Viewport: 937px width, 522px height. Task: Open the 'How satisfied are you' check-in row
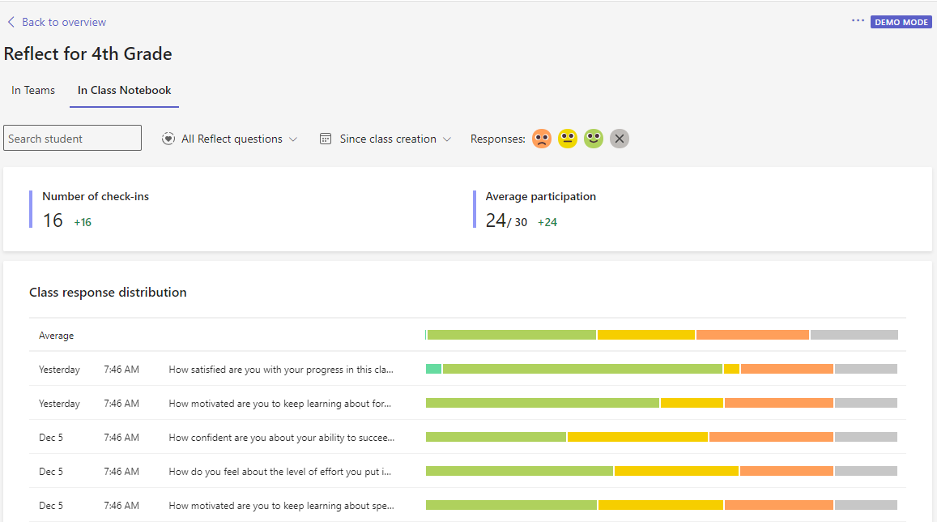[x=281, y=370]
